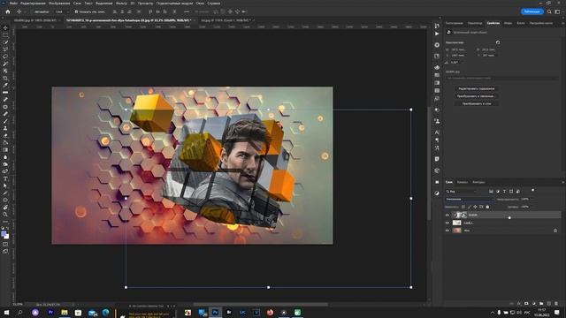Create new adjustment layer icon
This screenshot has height=318, width=566.
(534, 304)
